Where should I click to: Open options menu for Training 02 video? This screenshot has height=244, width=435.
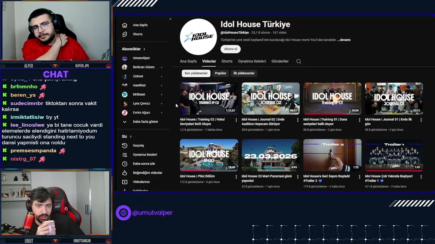[236, 120]
